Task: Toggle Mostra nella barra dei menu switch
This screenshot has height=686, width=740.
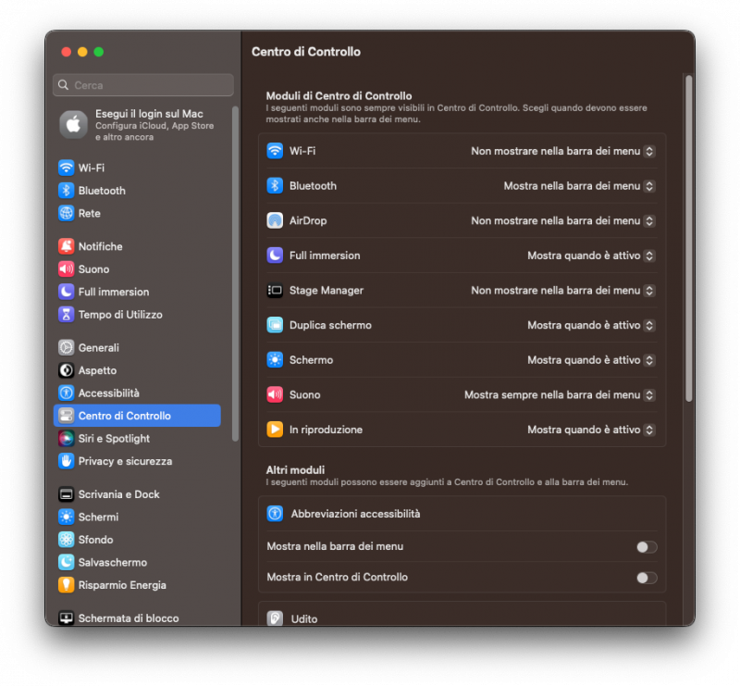Action: [x=647, y=546]
